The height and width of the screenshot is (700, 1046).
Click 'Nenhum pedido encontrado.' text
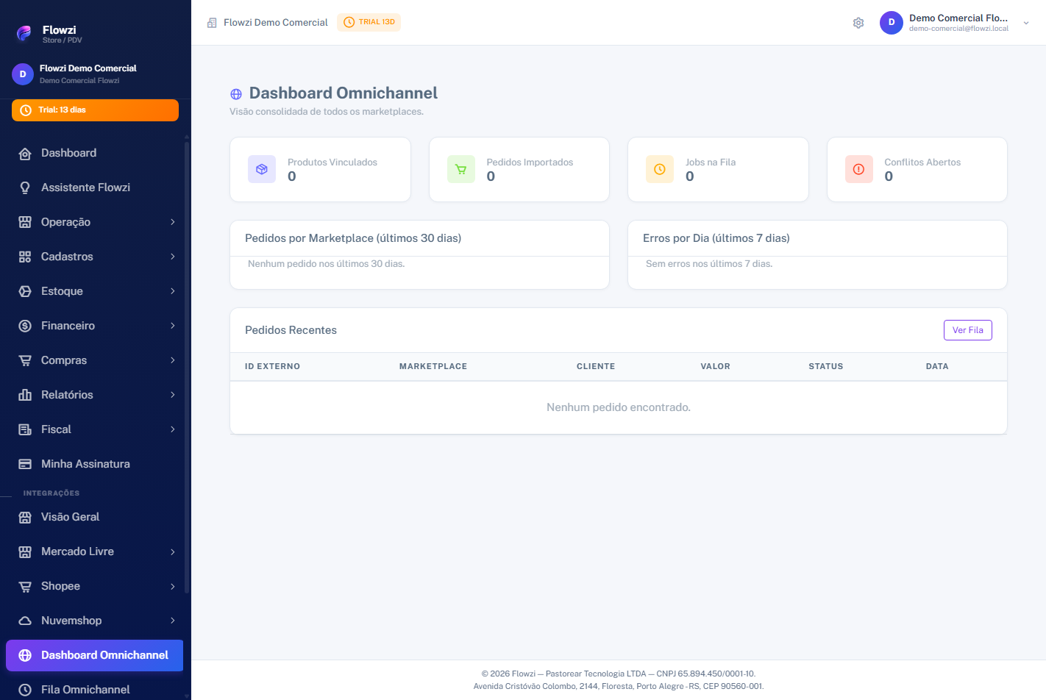pyautogui.click(x=619, y=407)
